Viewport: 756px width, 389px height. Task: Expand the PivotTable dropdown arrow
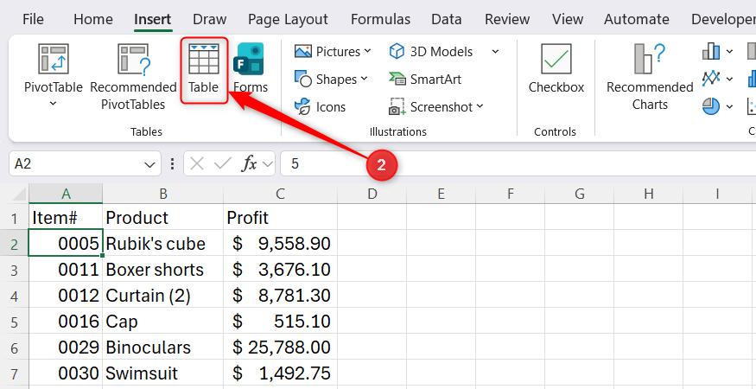54,103
